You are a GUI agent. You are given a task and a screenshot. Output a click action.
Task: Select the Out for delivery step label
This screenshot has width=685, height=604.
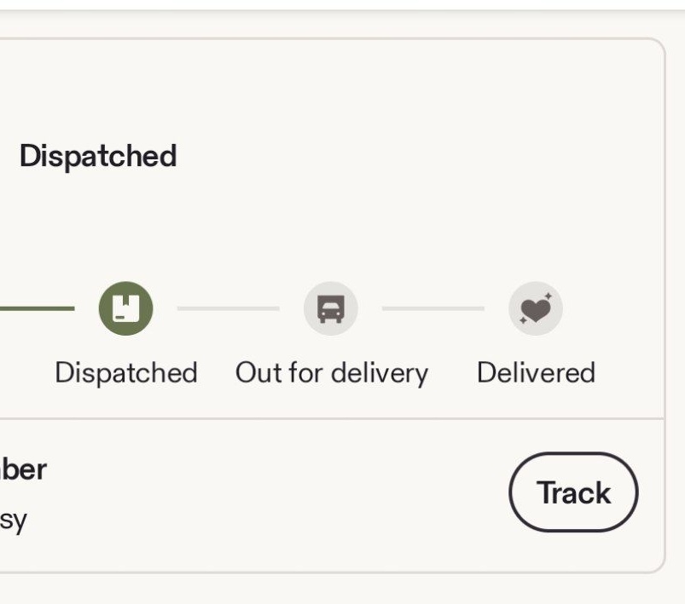tap(331, 372)
